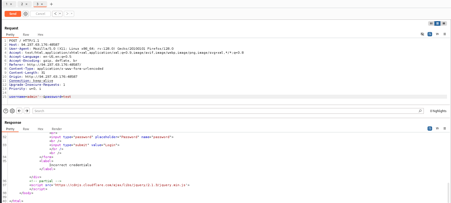Image resolution: width=451 pixels, height=203 pixels.
Task: Show non-printable \n characters in Request
Action: [x=437, y=34]
